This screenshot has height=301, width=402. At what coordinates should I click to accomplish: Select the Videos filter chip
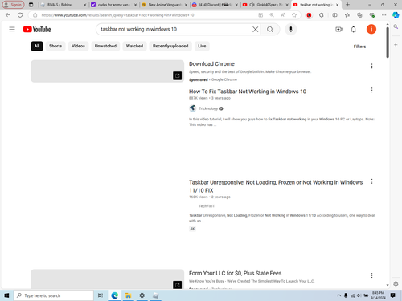coord(78,46)
